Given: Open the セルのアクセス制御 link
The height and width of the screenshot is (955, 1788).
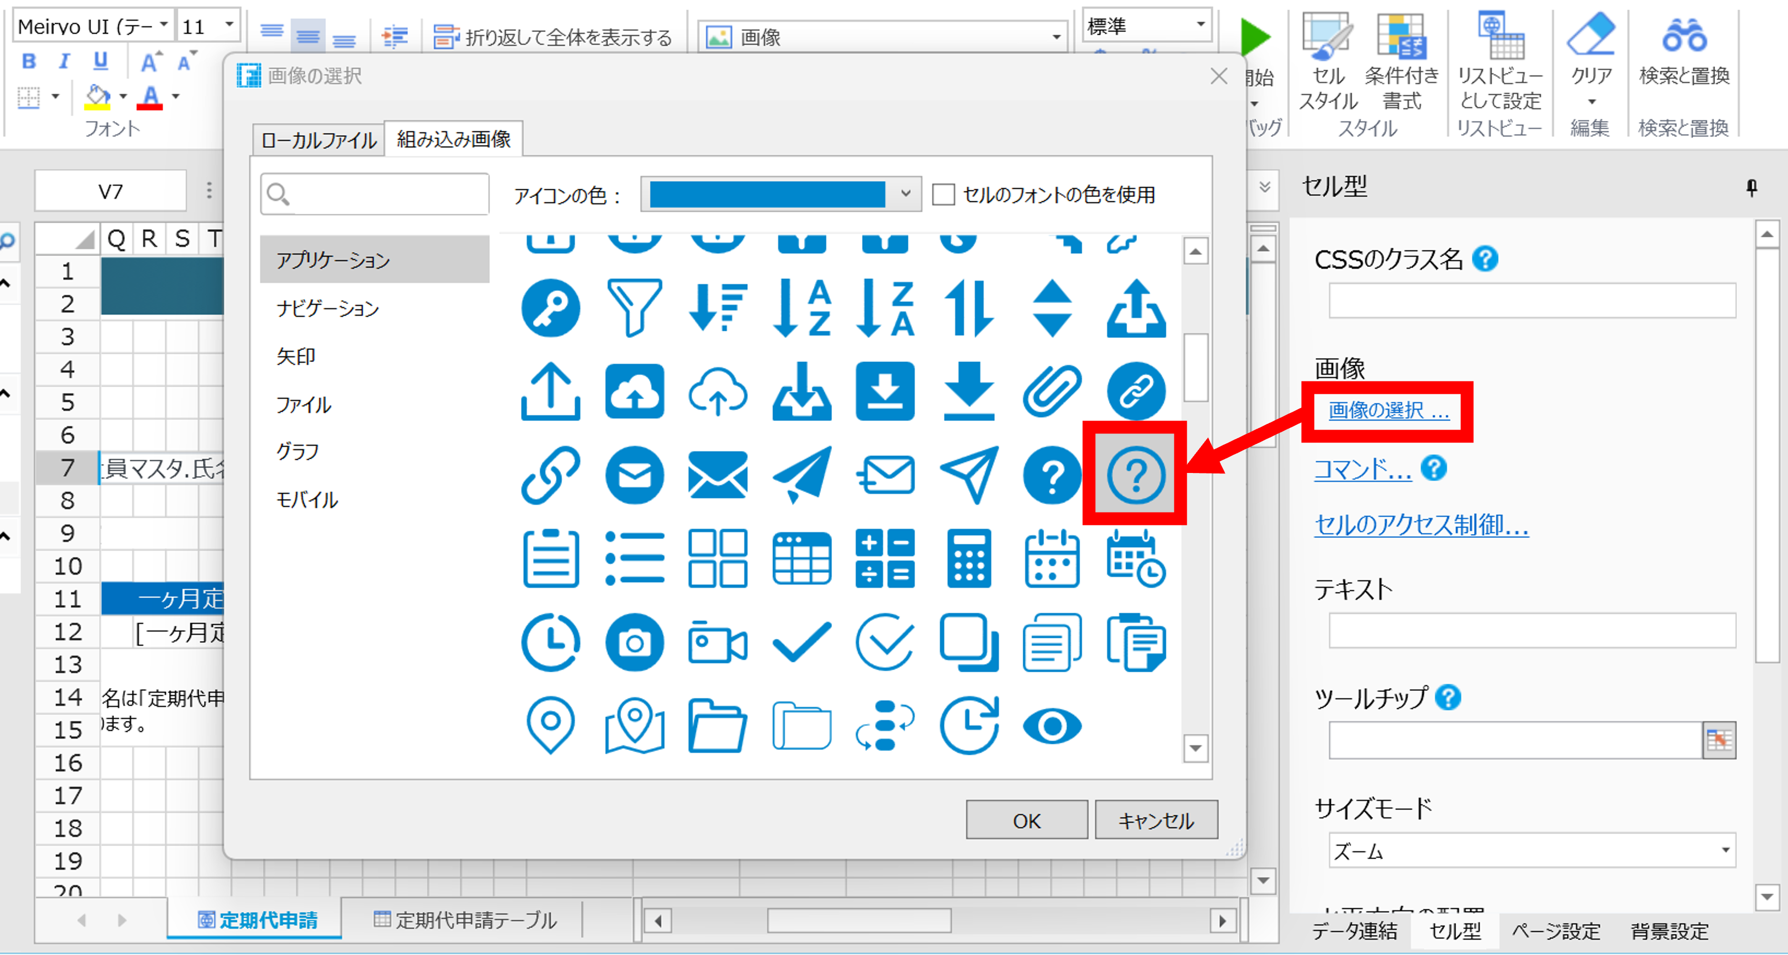Looking at the screenshot, I should (x=1421, y=524).
